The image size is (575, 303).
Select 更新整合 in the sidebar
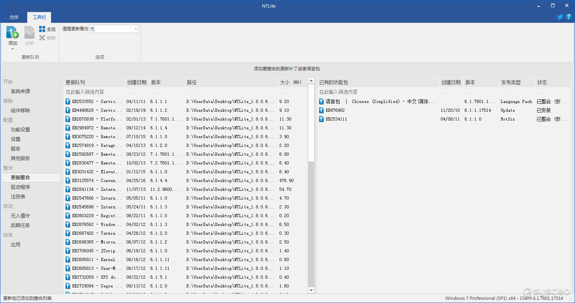pos(31,178)
